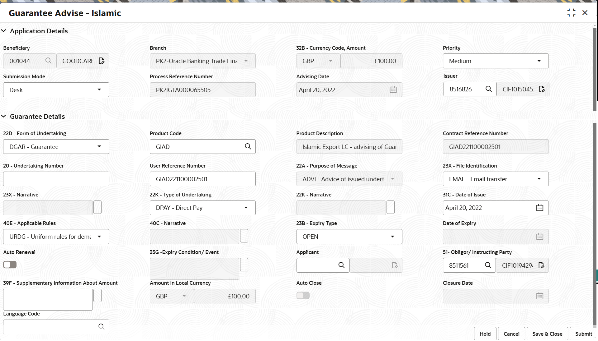Expand the 23B Expiry Type OPEN dropdown
The image size is (598, 341).
(349, 237)
